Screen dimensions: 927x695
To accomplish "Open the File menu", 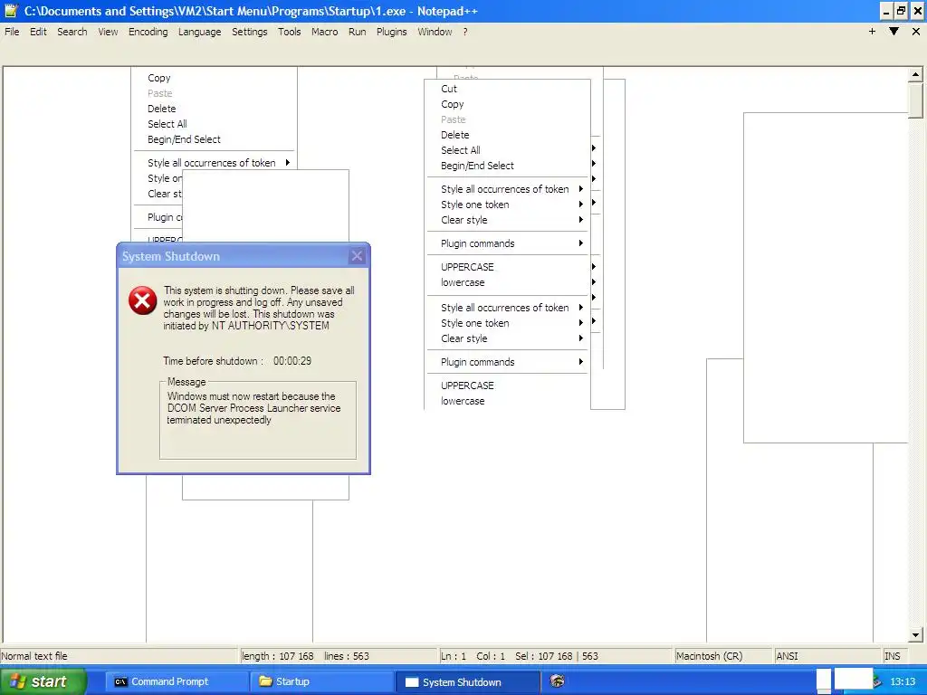I will [12, 32].
